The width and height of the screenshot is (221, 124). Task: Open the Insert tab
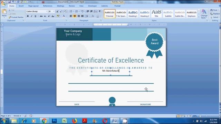pyautogui.click(x=21, y=6)
